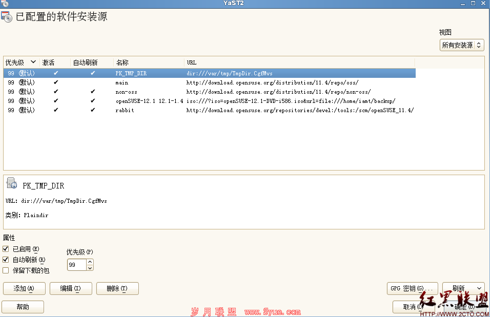Click the 帮助 button
Screen dimensions: 490x317
23,307
